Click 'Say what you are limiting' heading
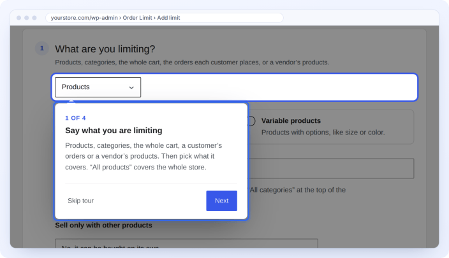The width and height of the screenshot is (449, 258). [x=114, y=131]
